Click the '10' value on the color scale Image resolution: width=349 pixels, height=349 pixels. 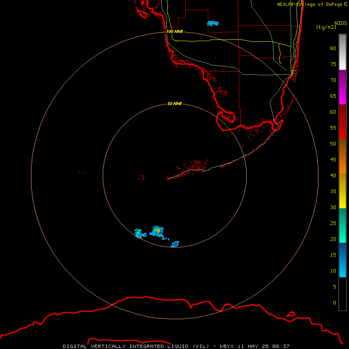tap(333, 271)
